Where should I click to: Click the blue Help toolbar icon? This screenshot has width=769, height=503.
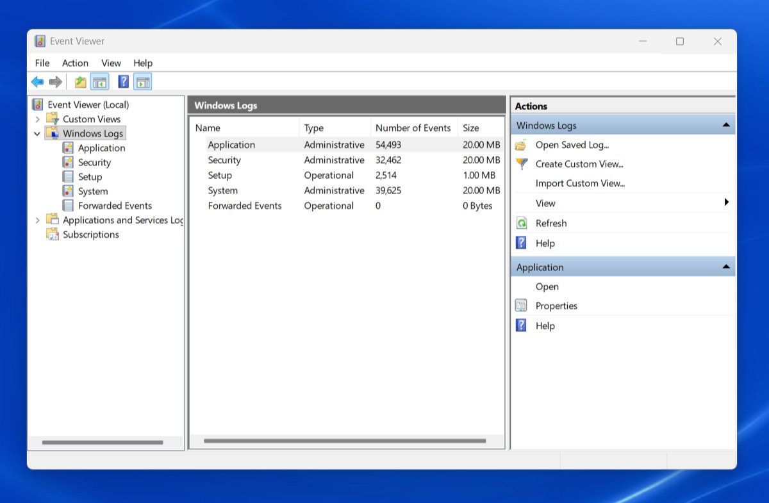tap(124, 82)
